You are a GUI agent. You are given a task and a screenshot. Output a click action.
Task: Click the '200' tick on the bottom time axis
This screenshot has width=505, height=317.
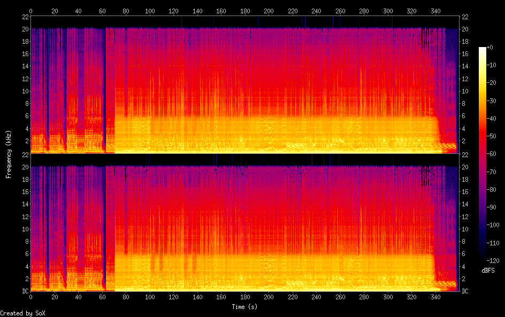269,297
